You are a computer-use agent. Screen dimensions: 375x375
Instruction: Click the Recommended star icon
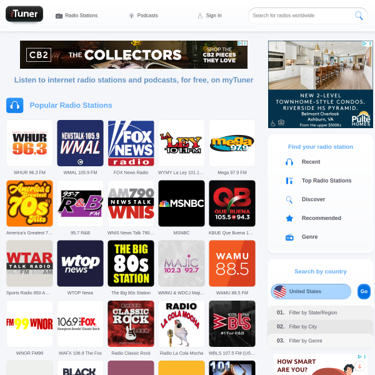[x=289, y=218]
